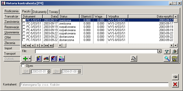Open the Zlecenia side tab
Screen dimensions: 183x91
point(12,43)
